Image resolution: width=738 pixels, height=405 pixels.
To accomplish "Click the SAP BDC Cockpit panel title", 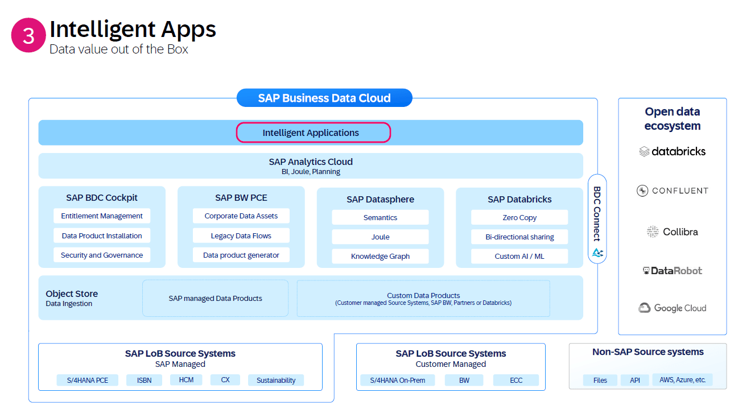I will click(x=101, y=197).
